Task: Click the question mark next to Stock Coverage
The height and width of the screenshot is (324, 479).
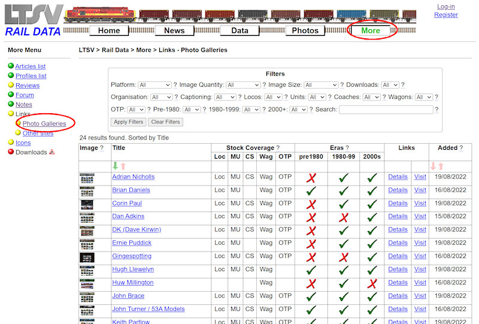Action: point(278,148)
